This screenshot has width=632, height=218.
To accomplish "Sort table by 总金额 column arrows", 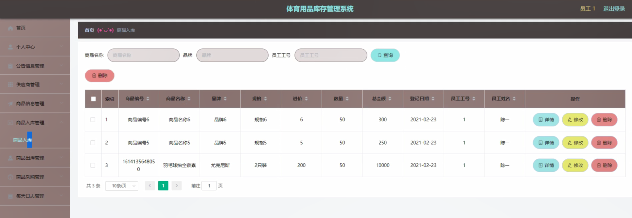I will 390,99.
